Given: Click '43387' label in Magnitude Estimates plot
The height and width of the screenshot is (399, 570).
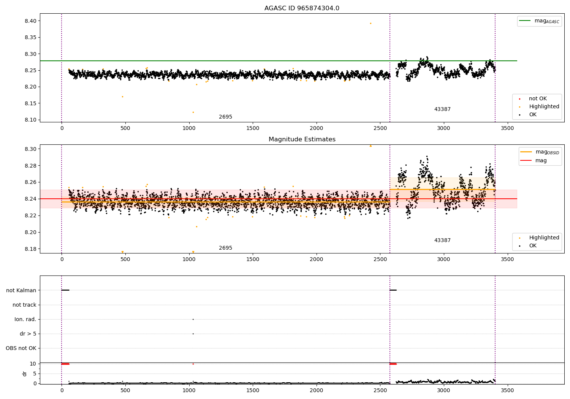Looking at the screenshot, I should click(x=442, y=241).
